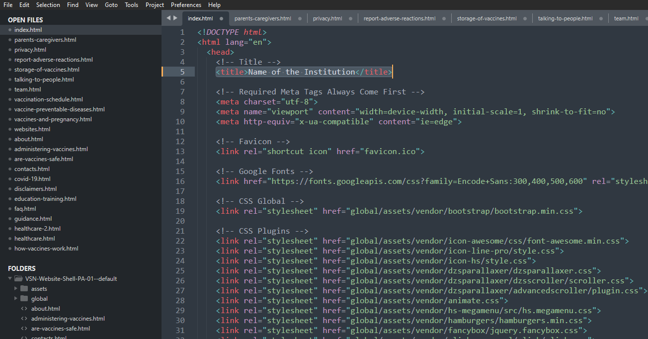Click the global folder icon
Viewport: 648px width, 339px height.
(x=24, y=299)
